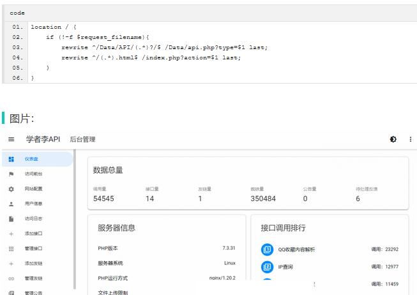The image size is (417, 295).
Task: Click the 调用量 value 54545
Action: 103,199
